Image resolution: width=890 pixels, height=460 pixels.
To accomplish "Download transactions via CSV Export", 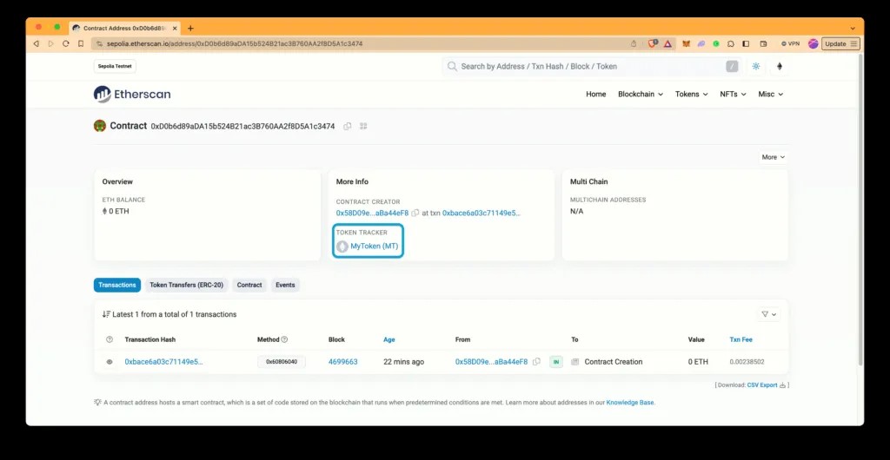I will pos(767,385).
